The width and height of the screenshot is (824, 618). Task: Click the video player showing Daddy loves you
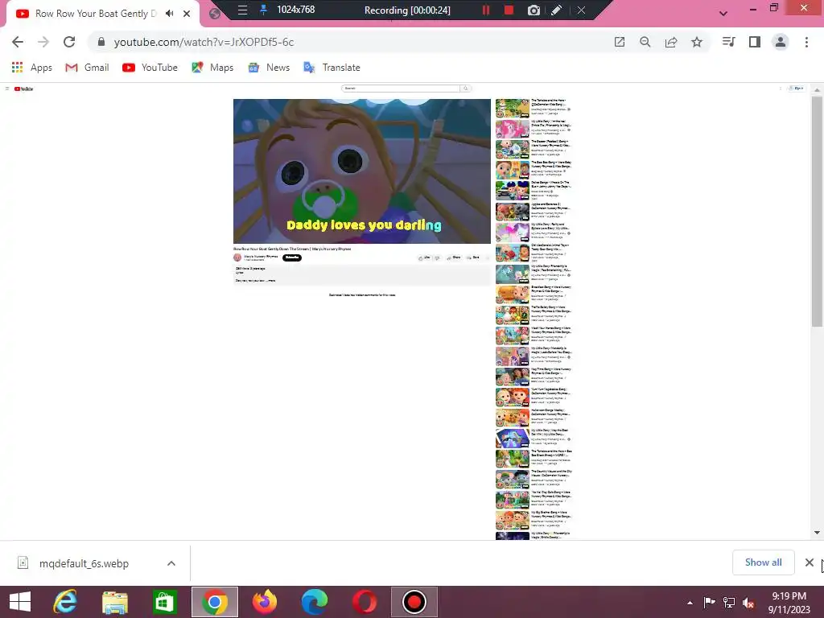click(362, 171)
